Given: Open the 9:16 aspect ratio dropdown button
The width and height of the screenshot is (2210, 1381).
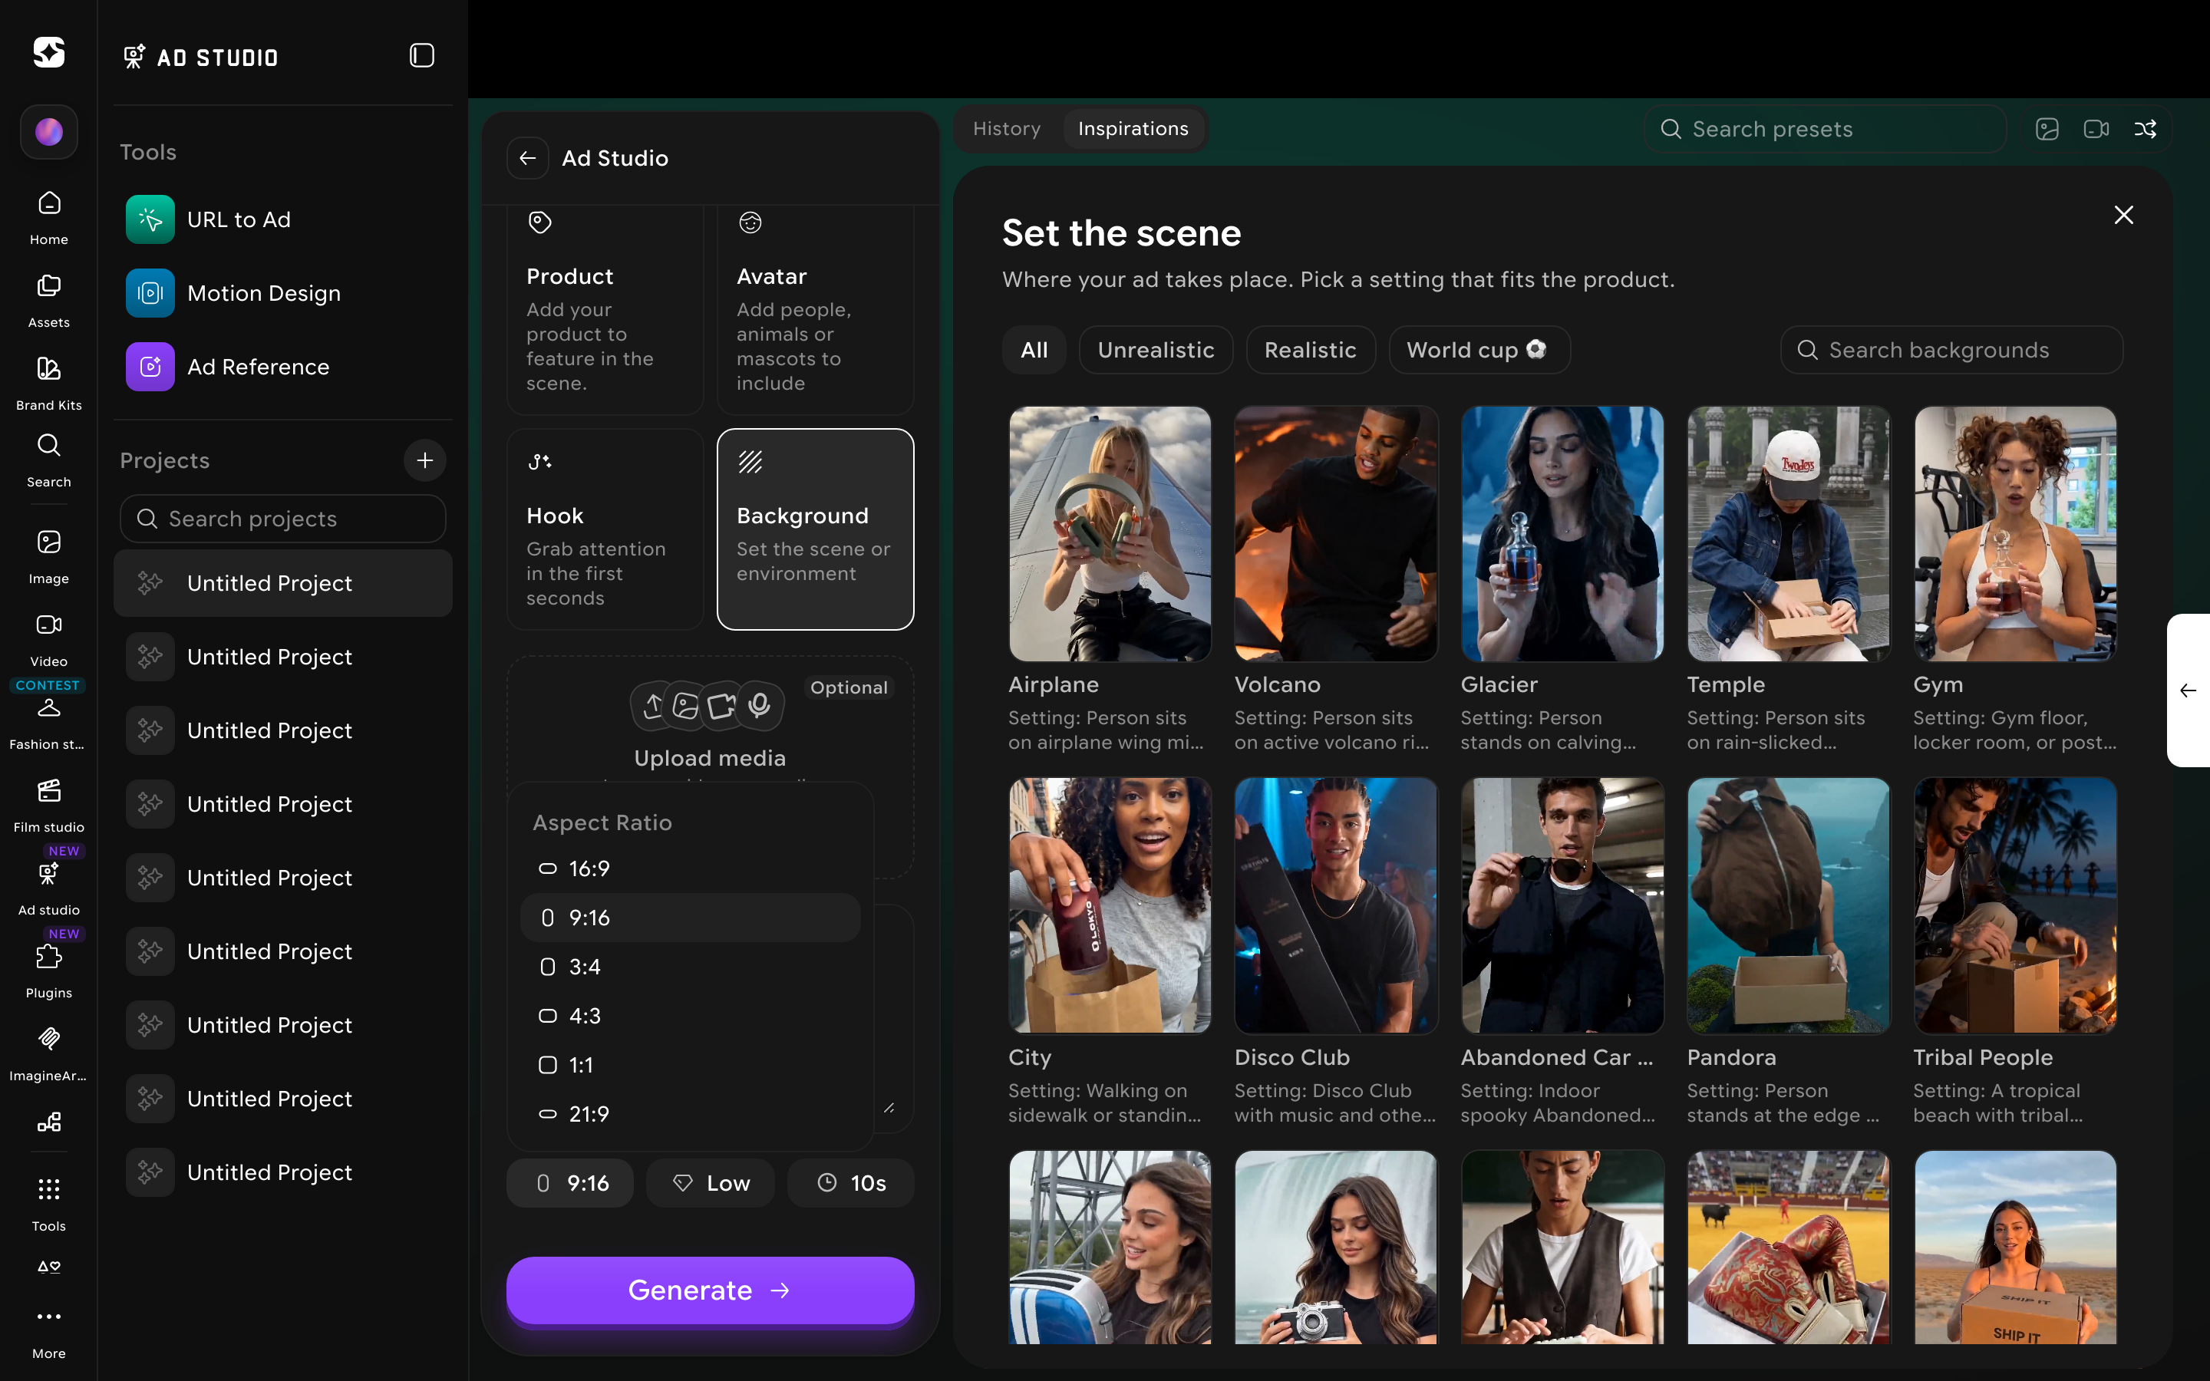Looking at the screenshot, I should click(571, 1183).
